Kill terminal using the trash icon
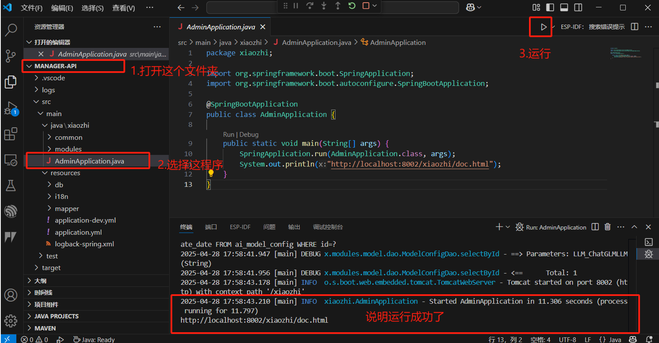The width and height of the screenshot is (659, 343). coord(607,227)
